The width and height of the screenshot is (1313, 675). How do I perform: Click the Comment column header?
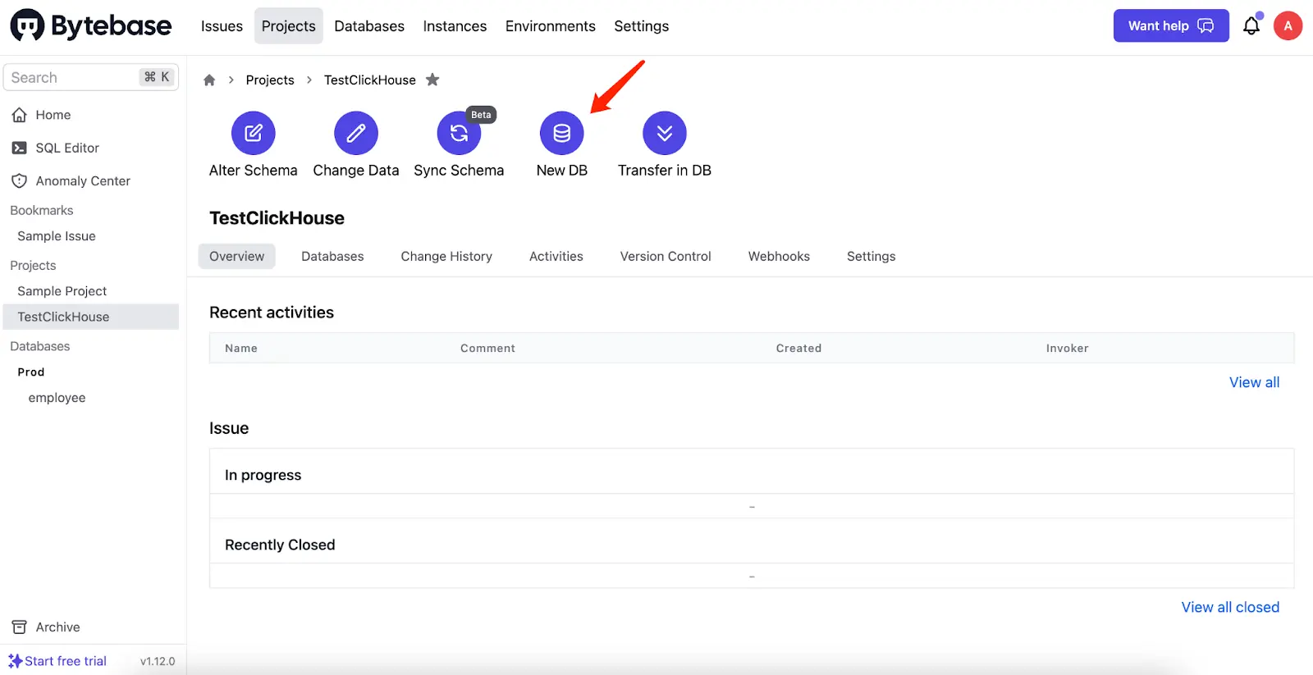487,348
